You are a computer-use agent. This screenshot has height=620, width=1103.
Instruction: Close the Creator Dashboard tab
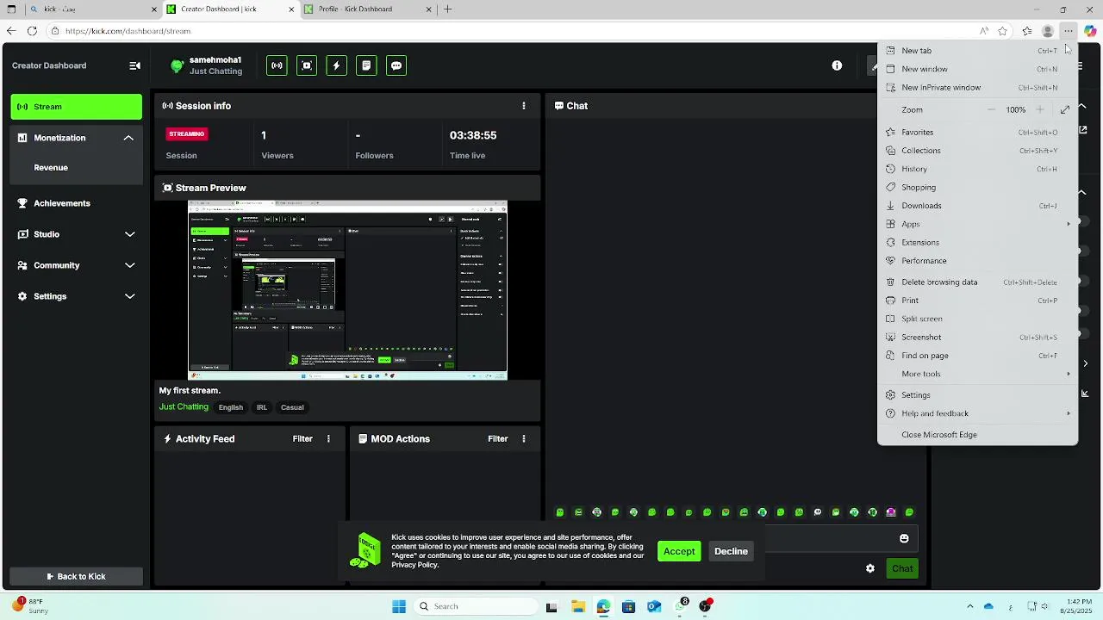(292, 9)
